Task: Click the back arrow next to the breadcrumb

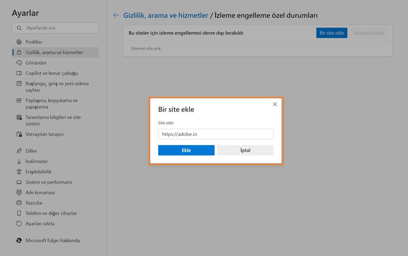Action: click(x=116, y=15)
